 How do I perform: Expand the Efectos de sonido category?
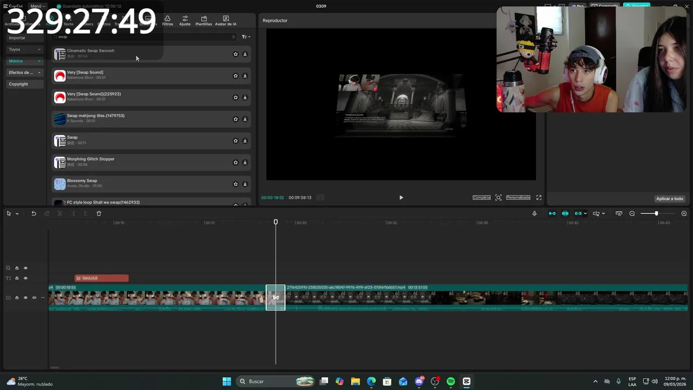[24, 73]
